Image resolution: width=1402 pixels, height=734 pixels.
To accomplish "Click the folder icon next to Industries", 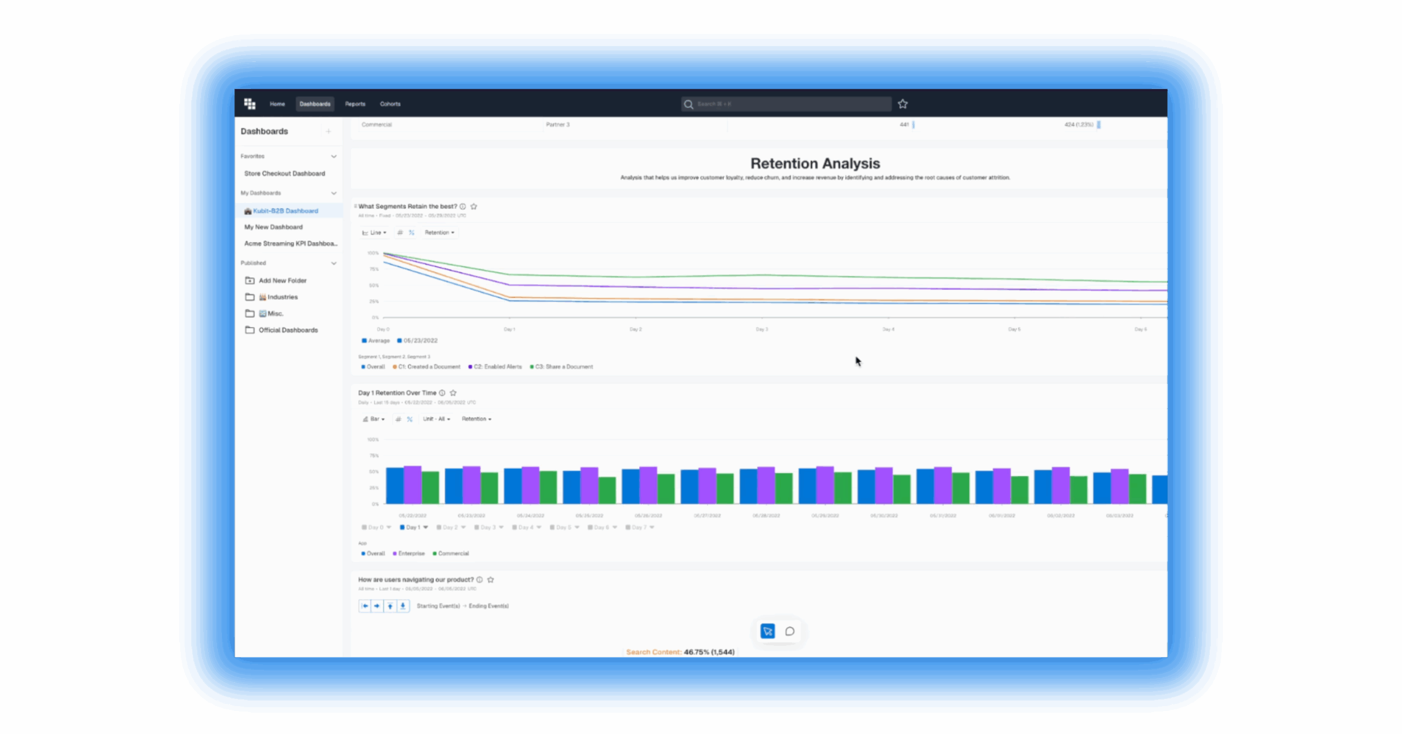I will coord(250,297).
